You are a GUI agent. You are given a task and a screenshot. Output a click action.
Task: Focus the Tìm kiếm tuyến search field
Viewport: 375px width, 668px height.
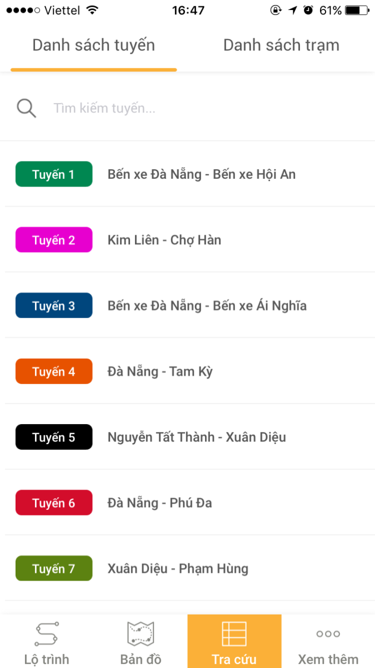pyautogui.click(x=187, y=108)
